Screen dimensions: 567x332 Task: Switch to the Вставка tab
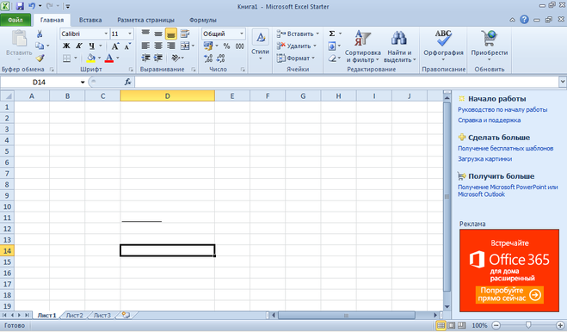[x=90, y=20]
